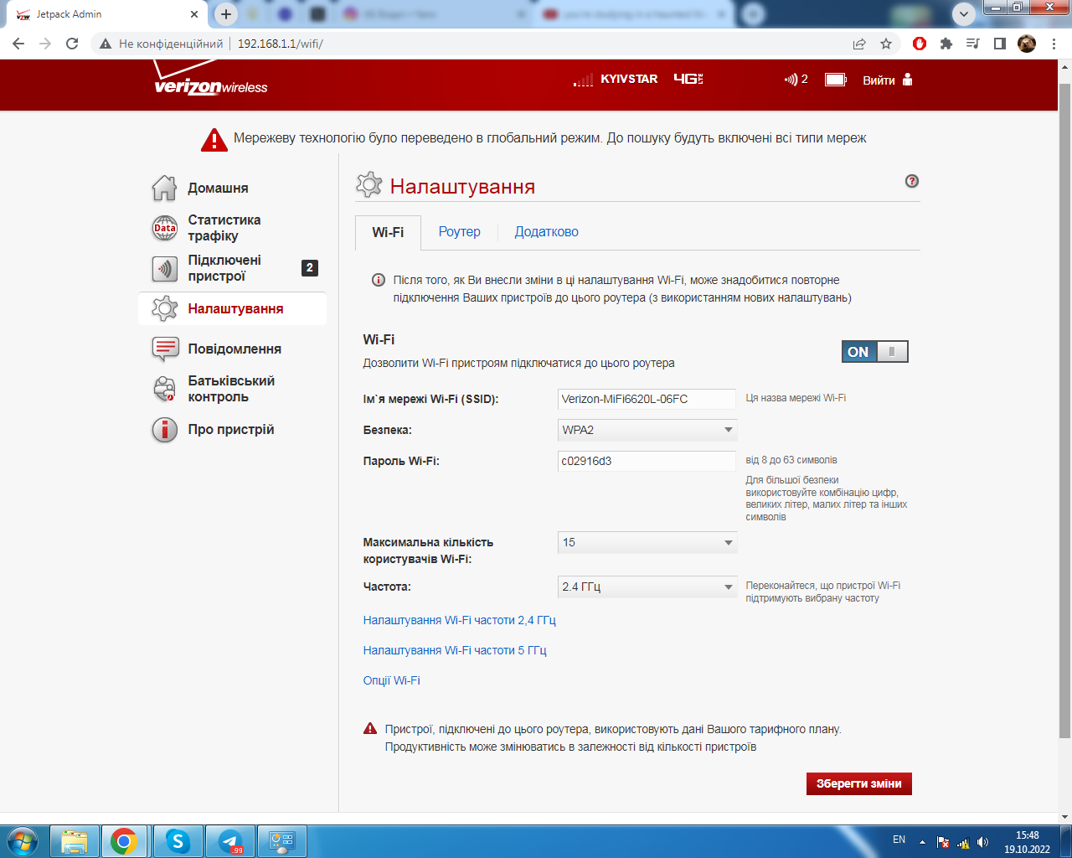Show hidden system tray icons arrow

(922, 842)
